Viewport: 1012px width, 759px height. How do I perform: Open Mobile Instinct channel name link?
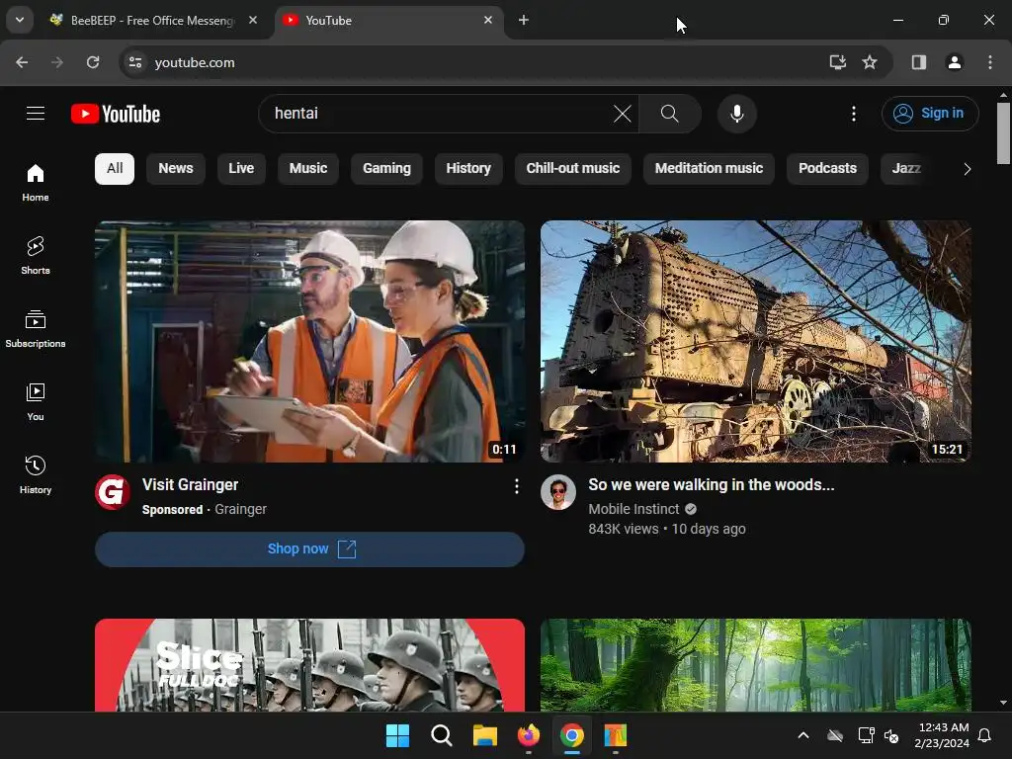(x=633, y=509)
